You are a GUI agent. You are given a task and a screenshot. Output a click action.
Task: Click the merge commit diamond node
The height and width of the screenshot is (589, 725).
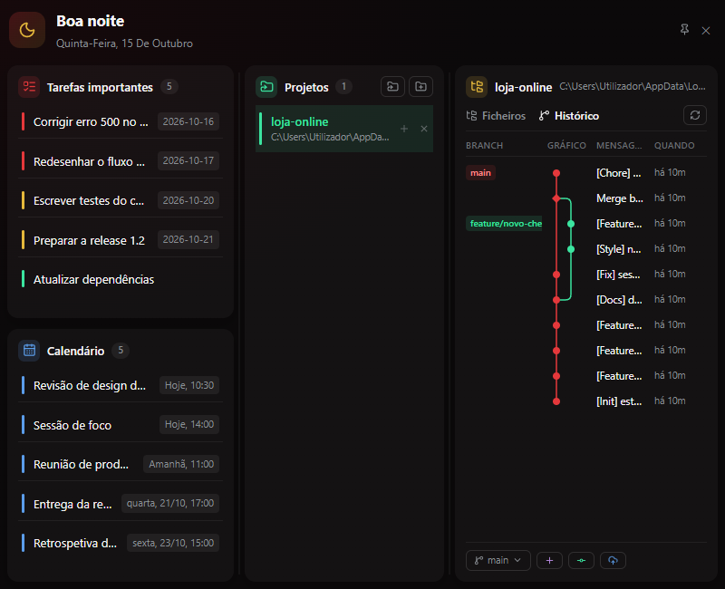click(556, 198)
